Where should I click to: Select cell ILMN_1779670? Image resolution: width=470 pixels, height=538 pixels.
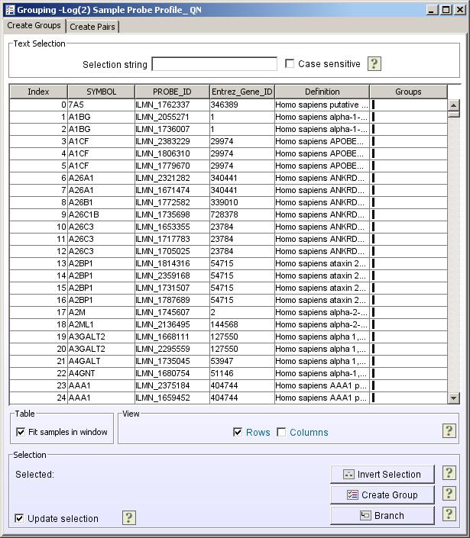point(172,166)
